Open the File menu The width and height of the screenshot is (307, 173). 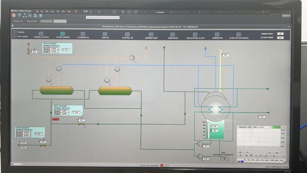42,11
